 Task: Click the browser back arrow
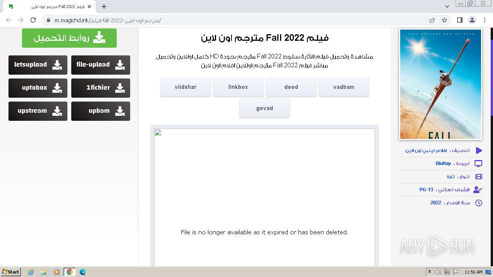[x=8, y=20]
